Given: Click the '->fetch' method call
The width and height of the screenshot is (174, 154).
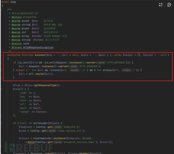Looking at the screenshot, I should point(30,142).
